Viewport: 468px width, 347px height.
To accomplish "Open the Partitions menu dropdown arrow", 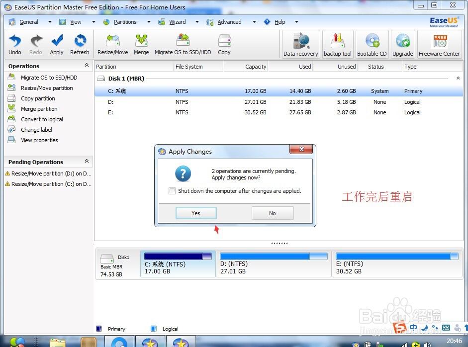I will click(x=149, y=22).
